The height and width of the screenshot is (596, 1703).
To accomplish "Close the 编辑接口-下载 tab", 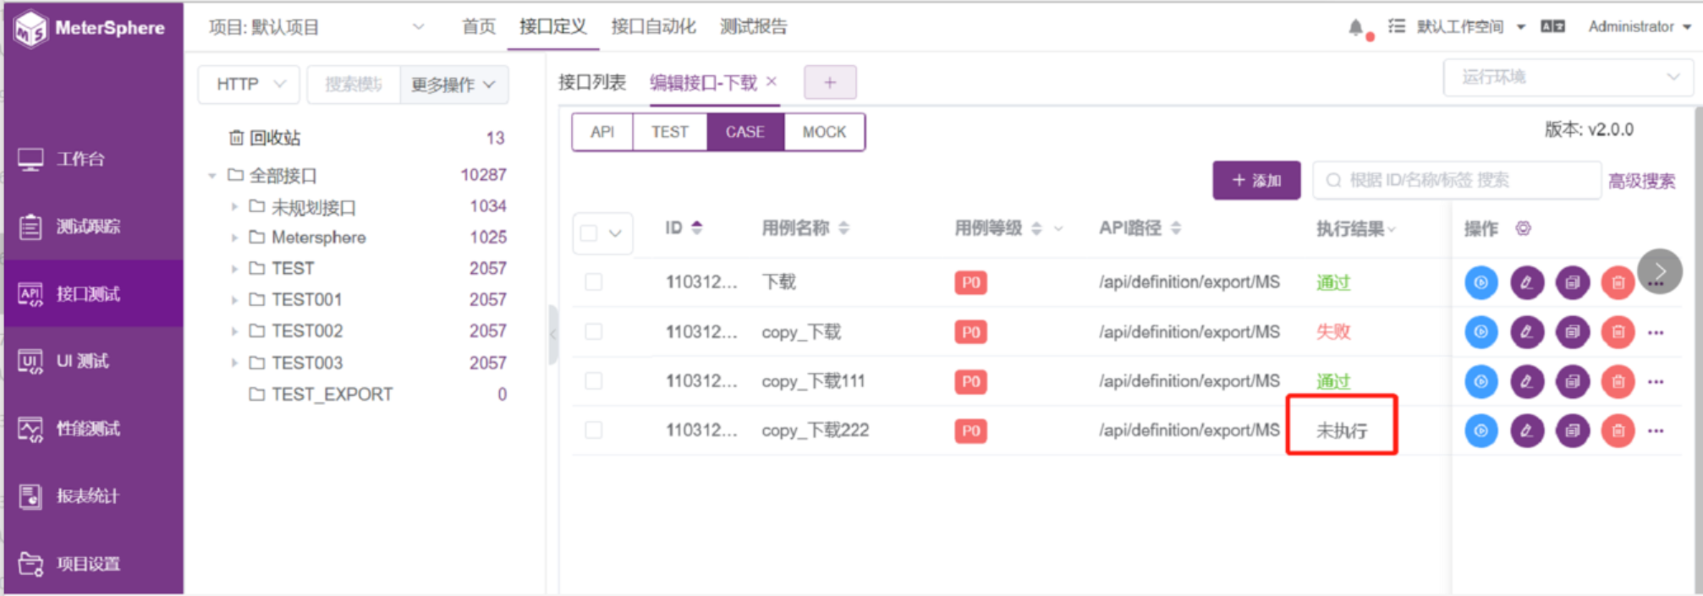I will coord(772,81).
